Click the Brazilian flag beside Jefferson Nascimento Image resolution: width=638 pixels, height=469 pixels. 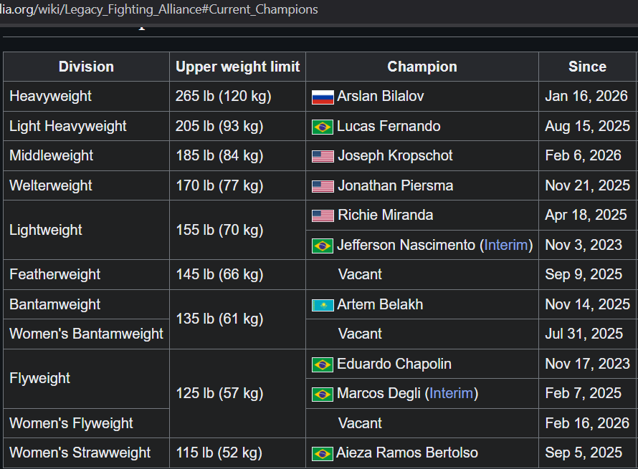click(x=323, y=246)
